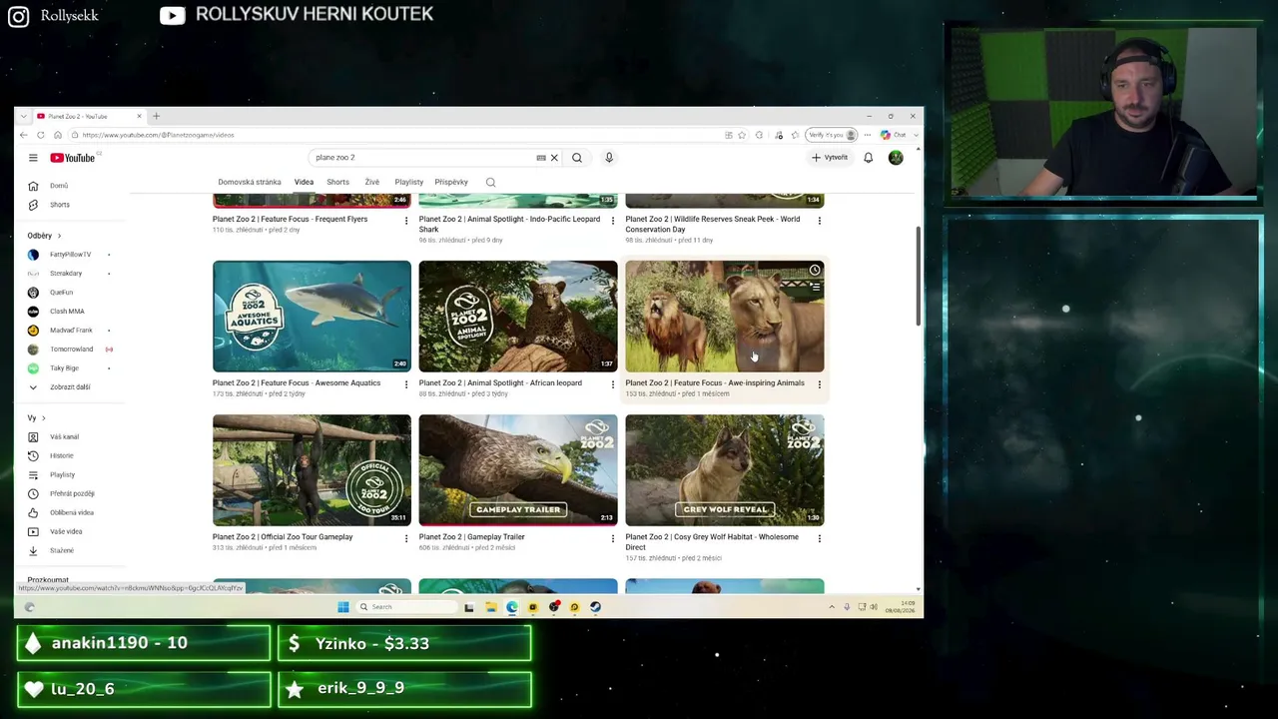The width and height of the screenshot is (1278, 719).
Task: Search within the channel using tab magnifier
Action: tap(490, 183)
